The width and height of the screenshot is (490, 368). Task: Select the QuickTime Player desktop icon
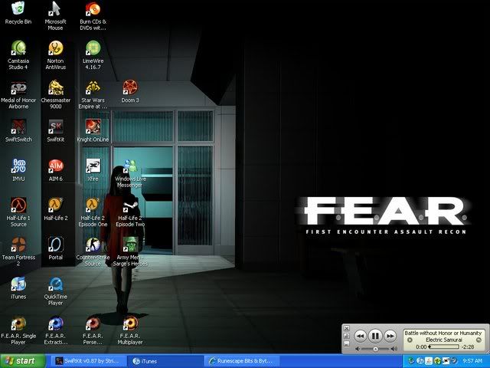click(x=56, y=291)
